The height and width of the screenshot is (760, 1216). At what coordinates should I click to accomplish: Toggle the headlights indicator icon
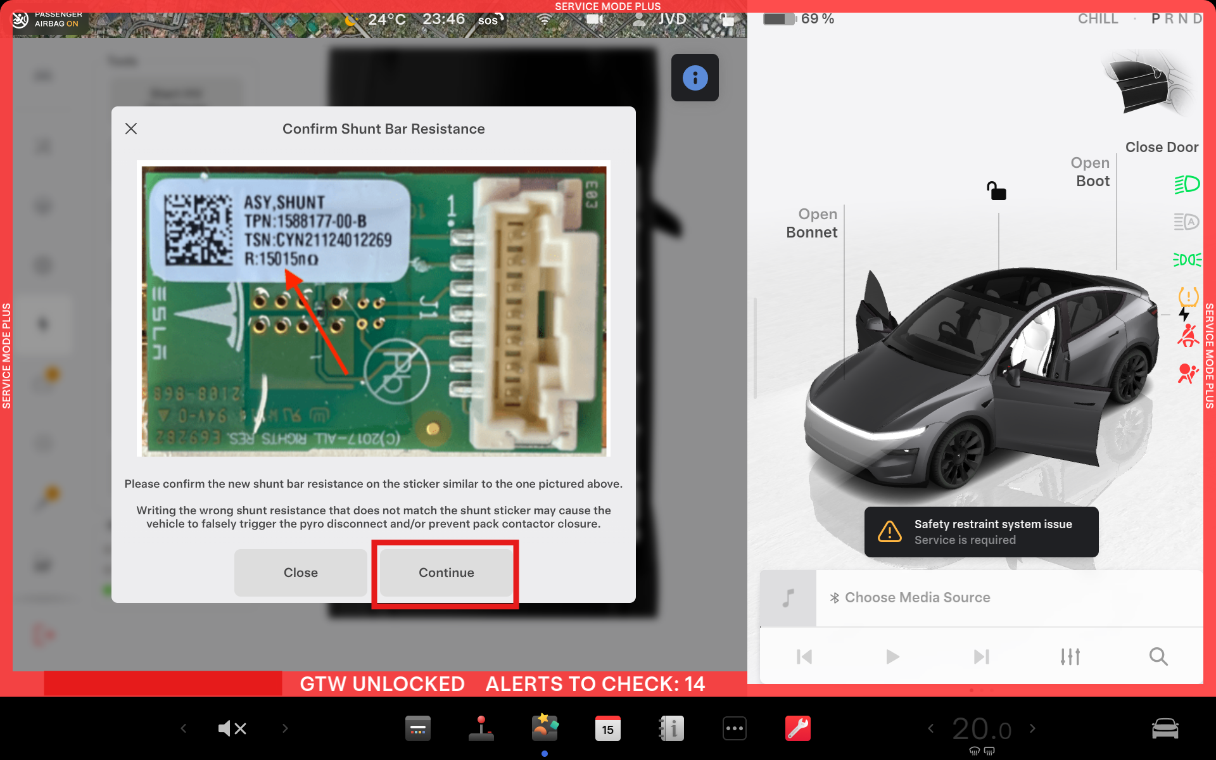(x=1186, y=184)
